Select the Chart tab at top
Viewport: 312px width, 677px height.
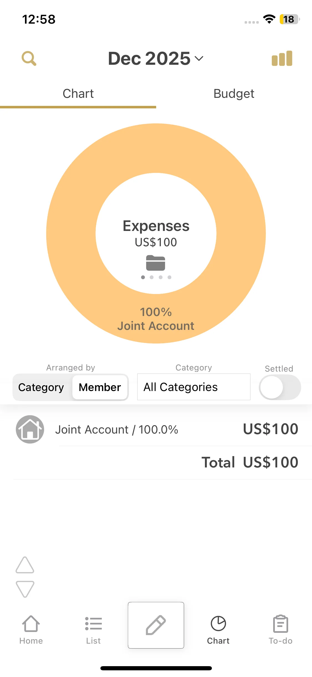(x=78, y=94)
